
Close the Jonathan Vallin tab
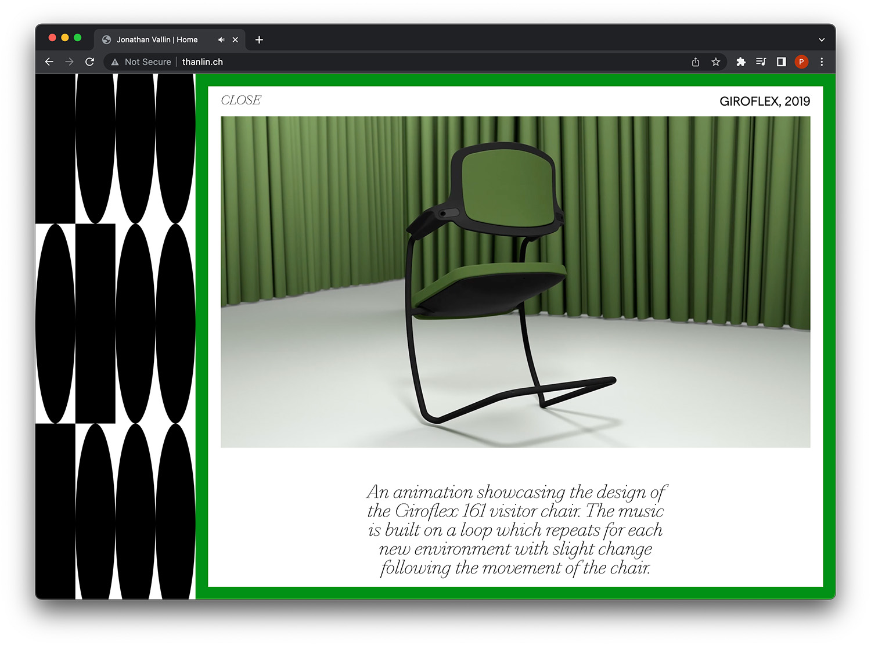pyautogui.click(x=235, y=39)
